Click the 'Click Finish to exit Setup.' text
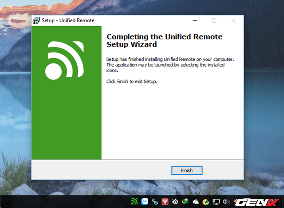Screen dimensions: 284x208 [x=132, y=82]
